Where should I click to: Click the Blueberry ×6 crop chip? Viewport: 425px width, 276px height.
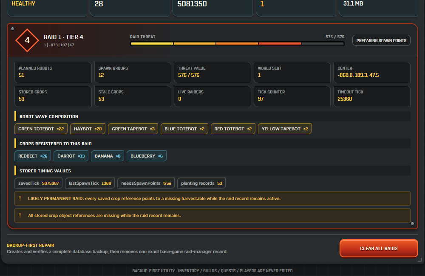click(x=146, y=156)
